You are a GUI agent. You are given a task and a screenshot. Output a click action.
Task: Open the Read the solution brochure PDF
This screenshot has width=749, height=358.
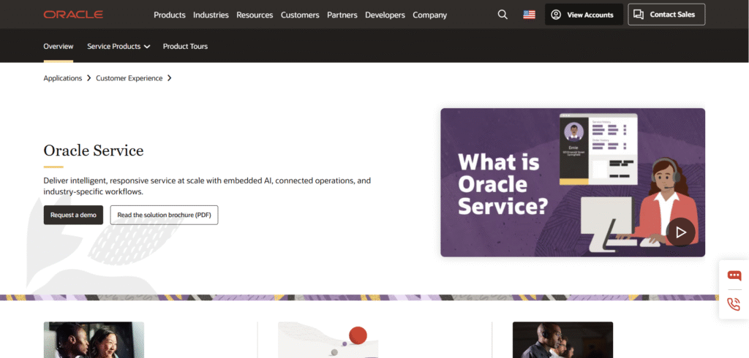point(164,215)
